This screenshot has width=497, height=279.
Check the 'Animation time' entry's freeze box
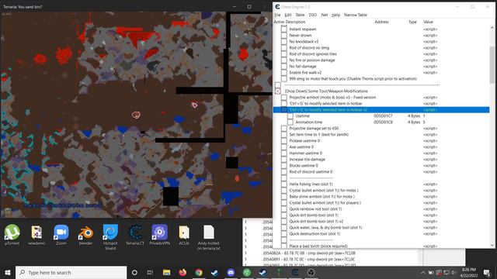coord(290,122)
